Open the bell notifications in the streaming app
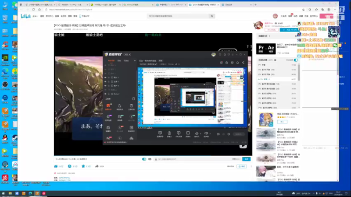Viewport: 351px width, 197px height. [237, 63]
